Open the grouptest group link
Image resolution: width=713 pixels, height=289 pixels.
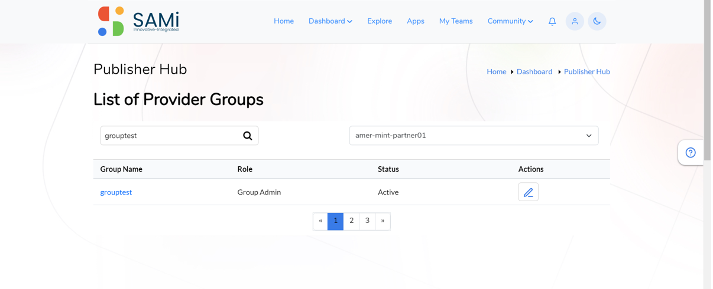(x=116, y=192)
